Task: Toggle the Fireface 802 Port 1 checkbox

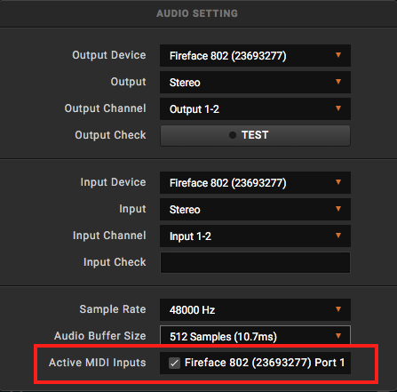Action: (x=174, y=363)
